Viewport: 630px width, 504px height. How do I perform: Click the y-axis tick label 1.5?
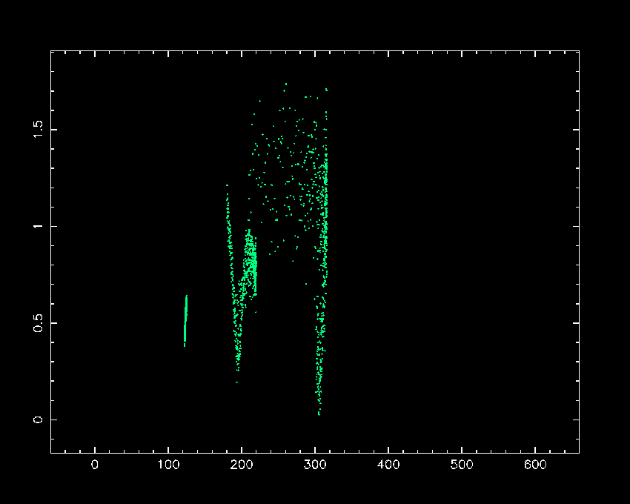pos(38,130)
